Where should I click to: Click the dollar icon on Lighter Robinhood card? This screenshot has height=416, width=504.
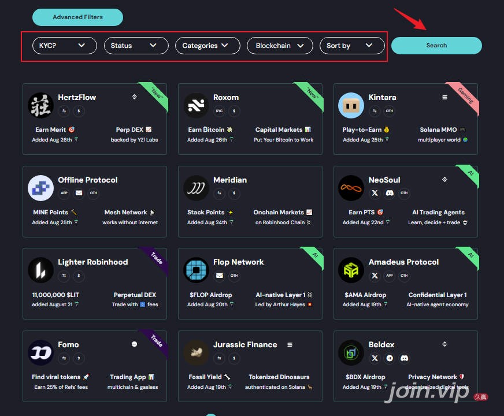tap(79, 276)
